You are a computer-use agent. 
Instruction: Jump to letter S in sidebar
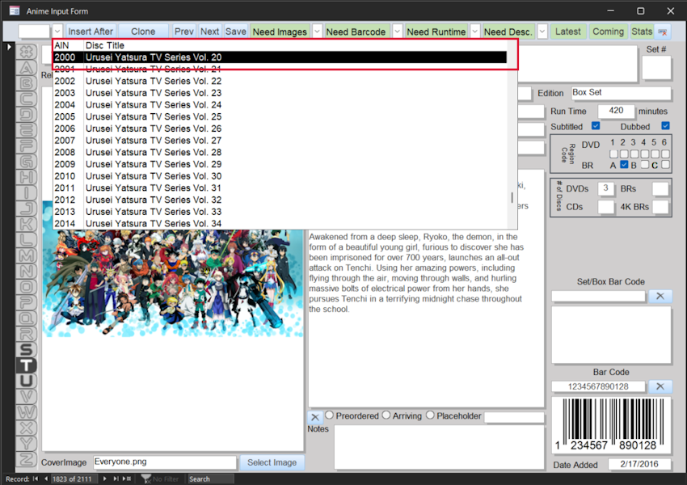coord(27,350)
